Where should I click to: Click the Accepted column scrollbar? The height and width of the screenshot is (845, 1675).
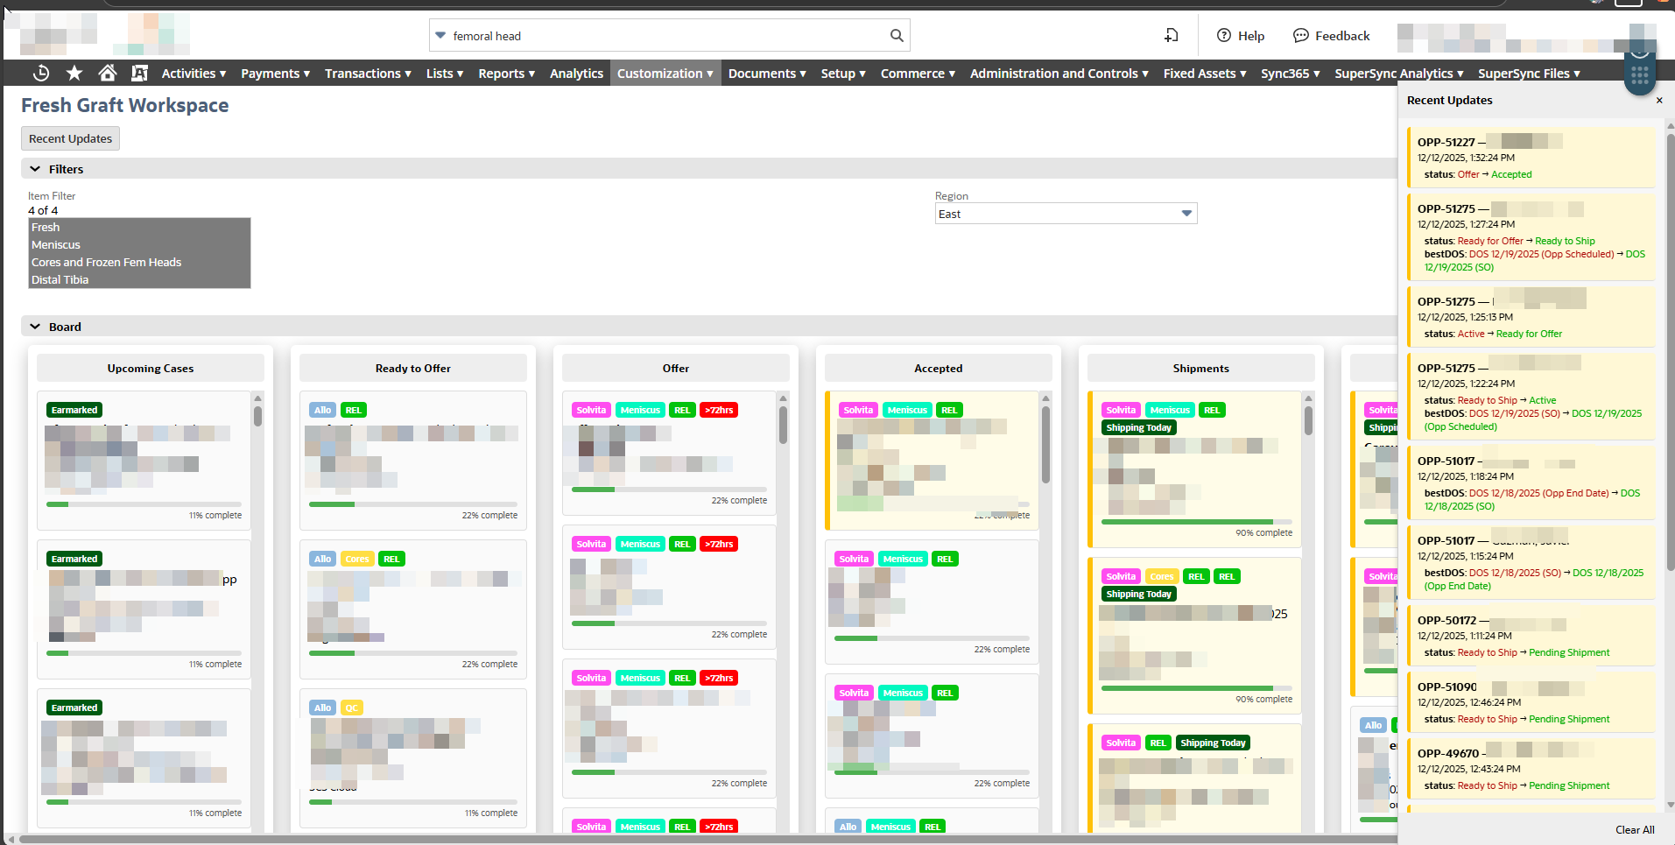pos(1045,444)
